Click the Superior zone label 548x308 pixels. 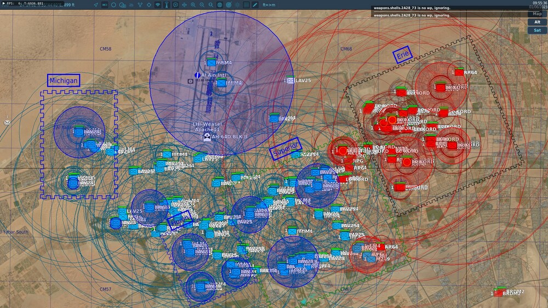(286, 149)
